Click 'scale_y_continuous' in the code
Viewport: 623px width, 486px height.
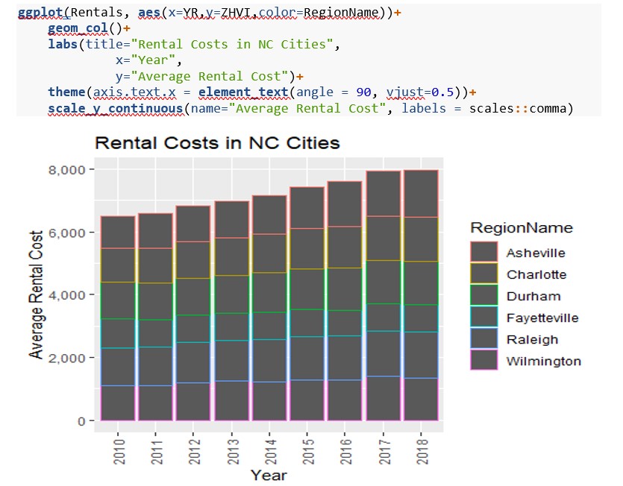point(115,108)
